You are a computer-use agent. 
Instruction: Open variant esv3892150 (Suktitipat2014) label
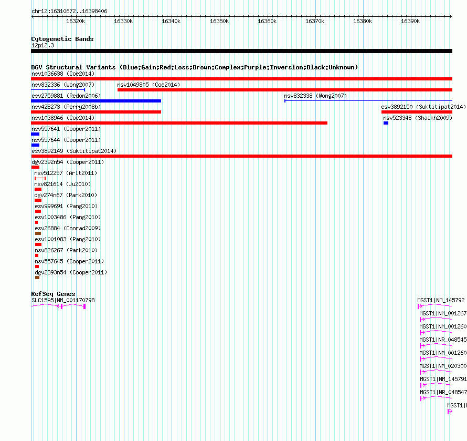tap(423, 107)
